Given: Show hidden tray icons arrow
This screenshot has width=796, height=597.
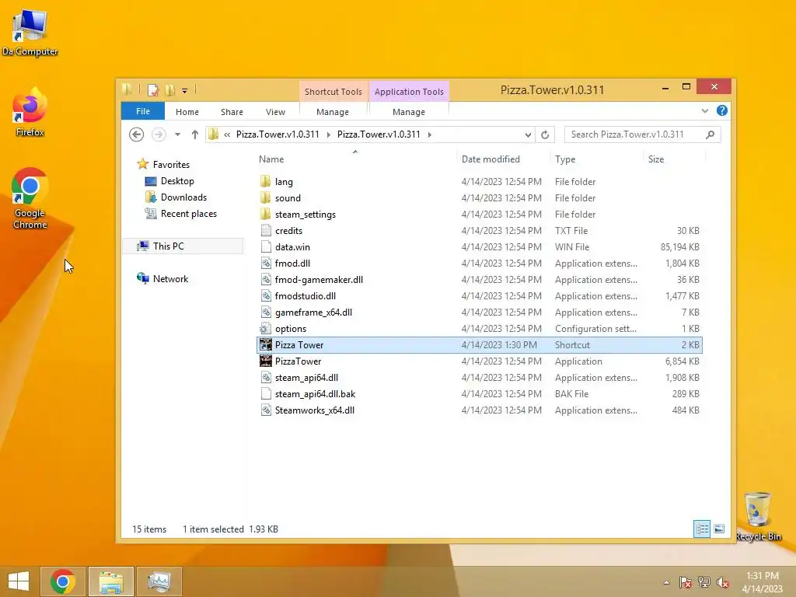Looking at the screenshot, I should coord(666,582).
